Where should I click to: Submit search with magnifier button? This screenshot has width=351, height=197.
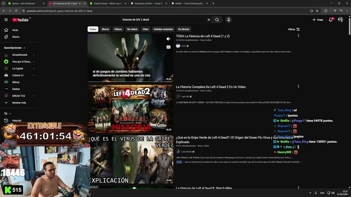point(217,20)
